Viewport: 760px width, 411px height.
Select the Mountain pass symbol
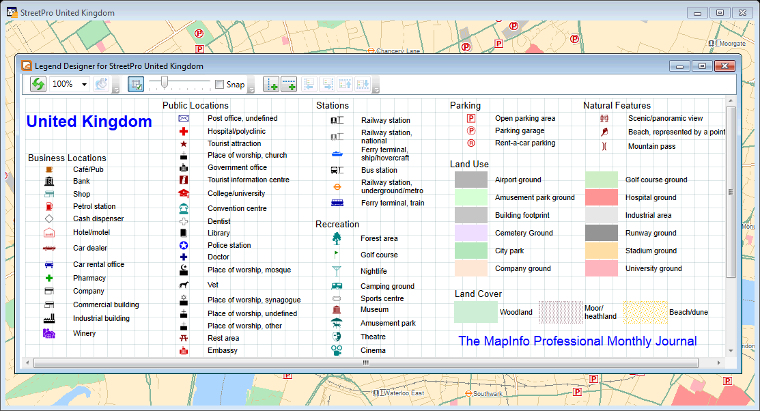pos(604,146)
